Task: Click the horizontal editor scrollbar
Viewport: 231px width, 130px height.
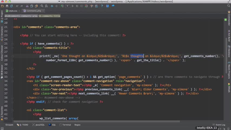Action: coord(97,121)
